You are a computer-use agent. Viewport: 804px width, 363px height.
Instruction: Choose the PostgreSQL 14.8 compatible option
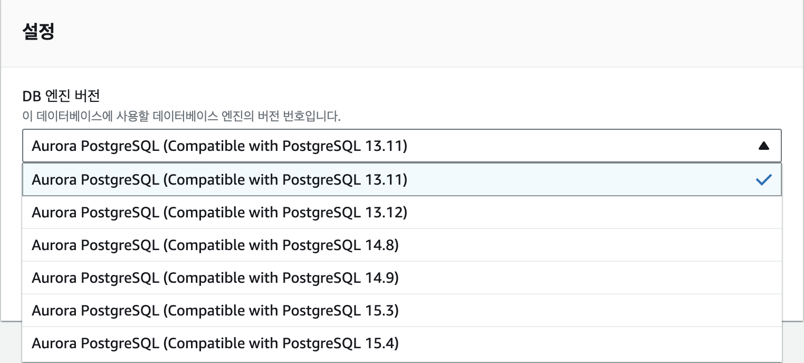click(215, 245)
